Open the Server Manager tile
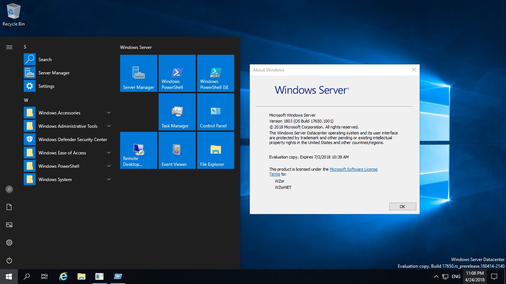Screen dimensions: 506x284 [x=138, y=73]
